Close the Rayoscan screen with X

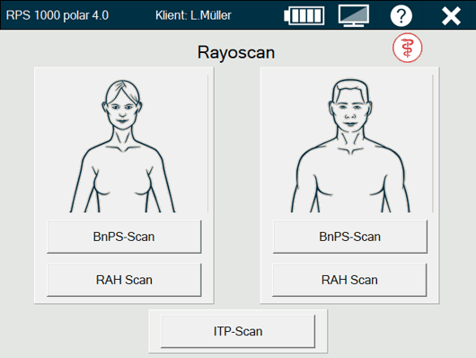(x=451, y=16)
